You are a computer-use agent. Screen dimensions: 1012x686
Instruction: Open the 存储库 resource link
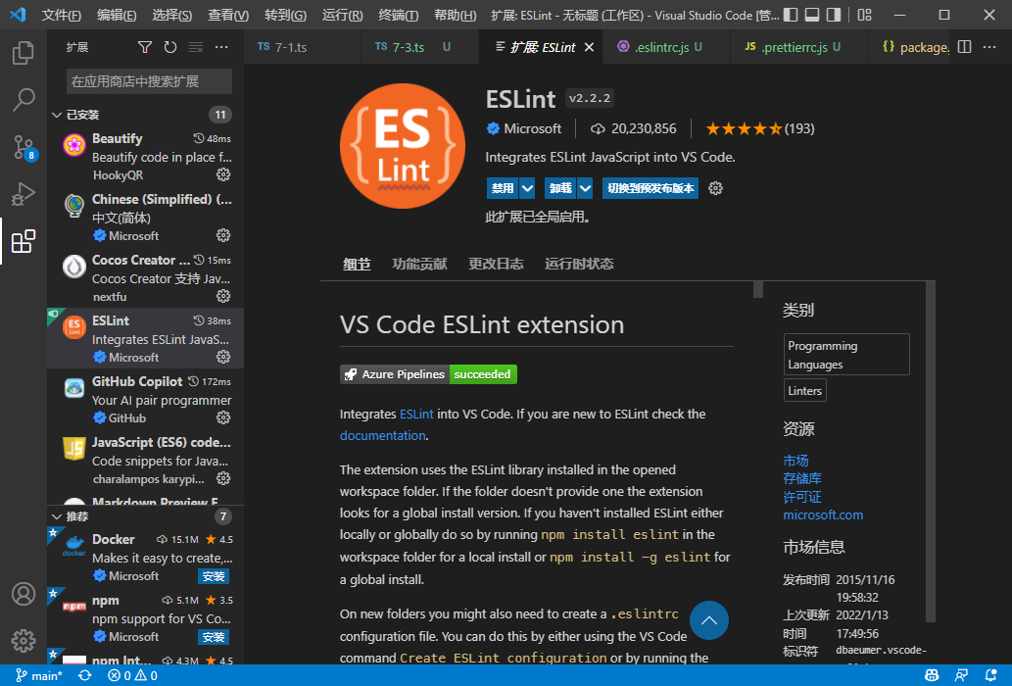click(x=802, y=478)
